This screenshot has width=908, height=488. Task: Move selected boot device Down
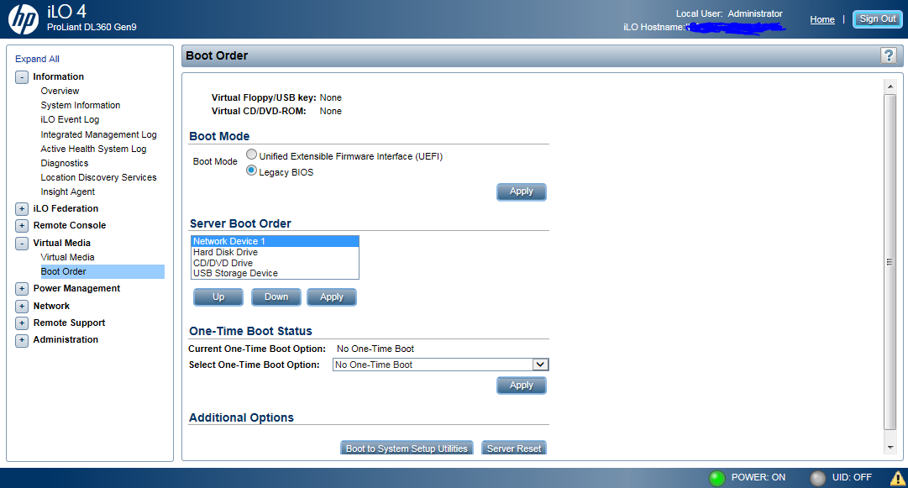coord(276,297)
